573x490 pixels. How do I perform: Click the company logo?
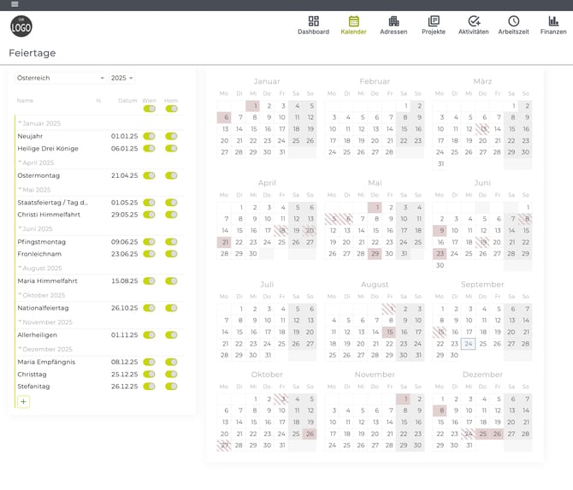coord(21,27)
